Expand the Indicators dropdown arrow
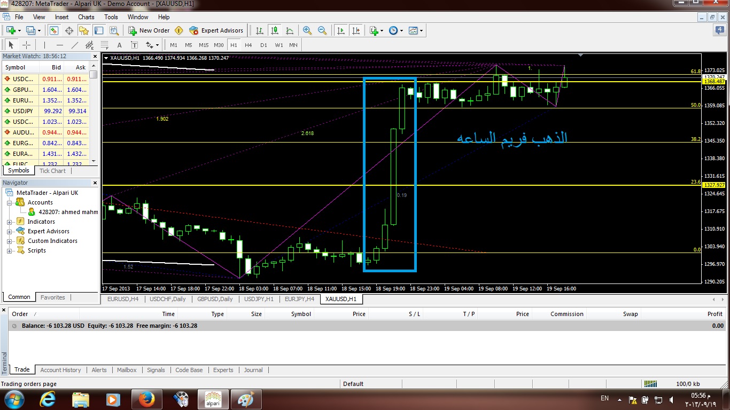This screenshot has height=410, width=730. point(382,30)
